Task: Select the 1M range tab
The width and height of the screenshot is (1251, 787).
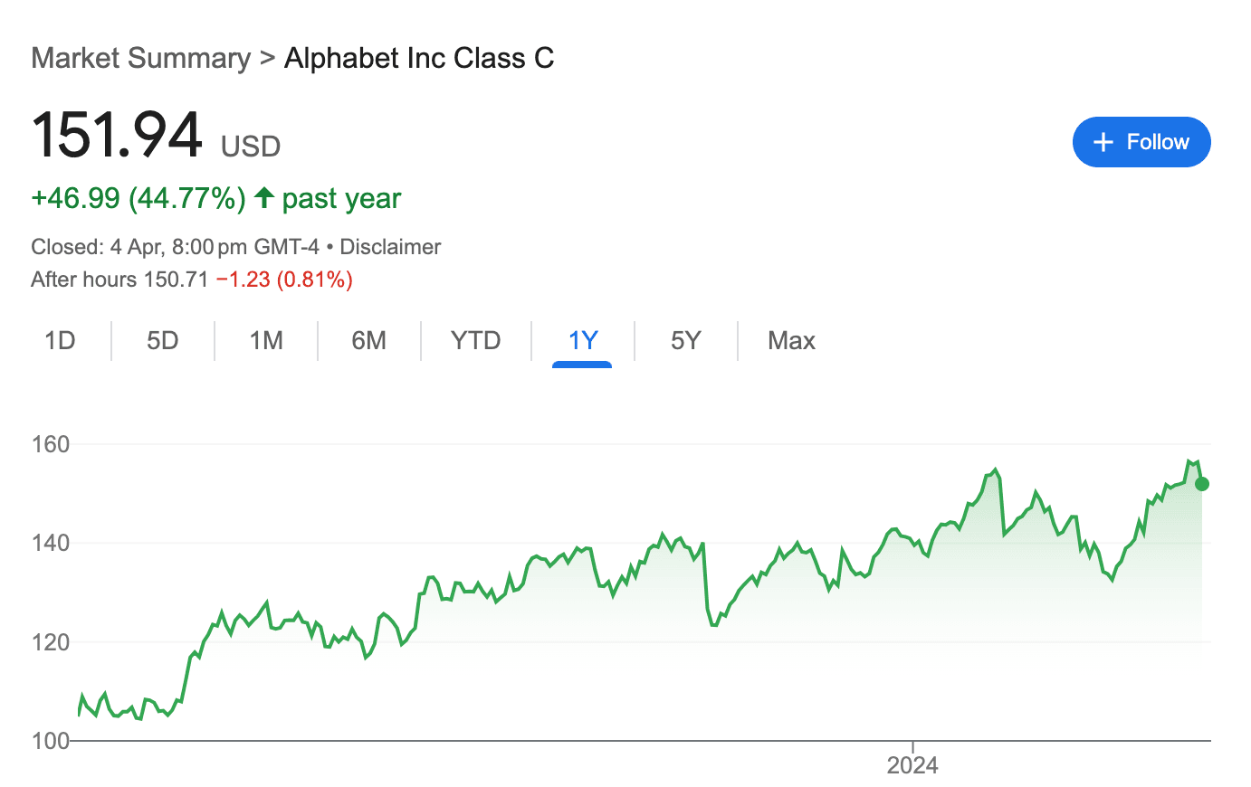Action: 266,340
